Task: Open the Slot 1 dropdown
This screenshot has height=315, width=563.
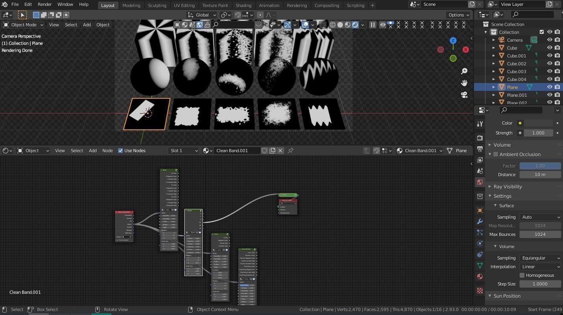Action: coord(183,150)
